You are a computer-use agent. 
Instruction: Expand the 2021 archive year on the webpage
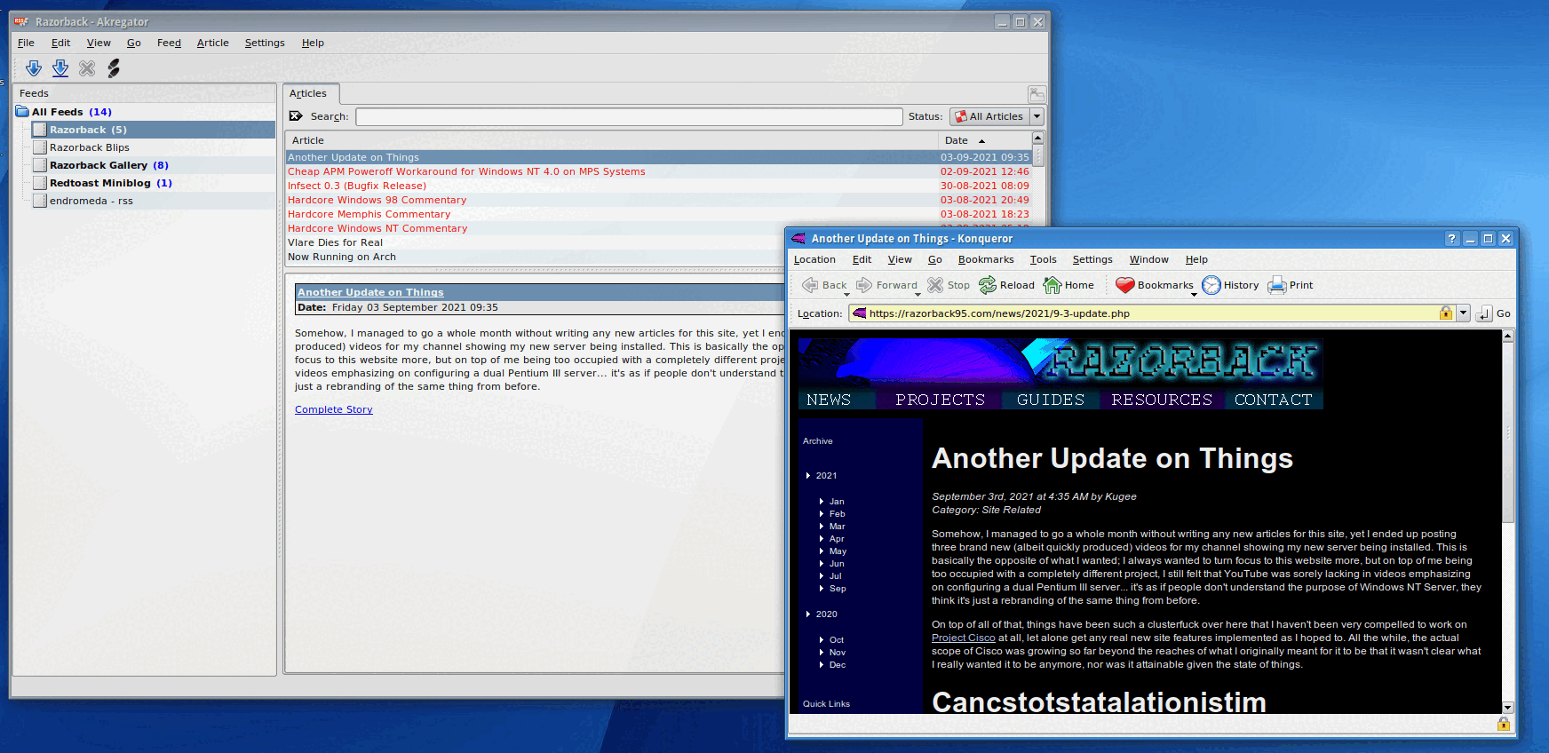click(808, 476)
